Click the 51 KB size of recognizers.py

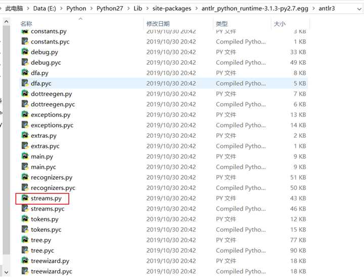point(298,177)
